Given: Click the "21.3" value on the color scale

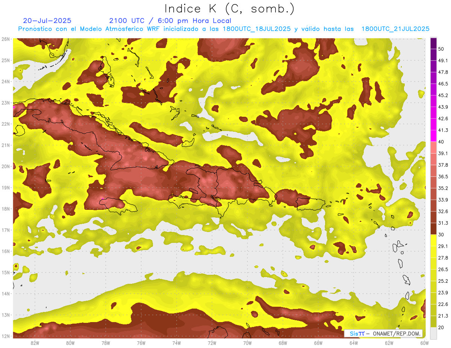Looking at the screenshot, I should click(x=443, y=316).
